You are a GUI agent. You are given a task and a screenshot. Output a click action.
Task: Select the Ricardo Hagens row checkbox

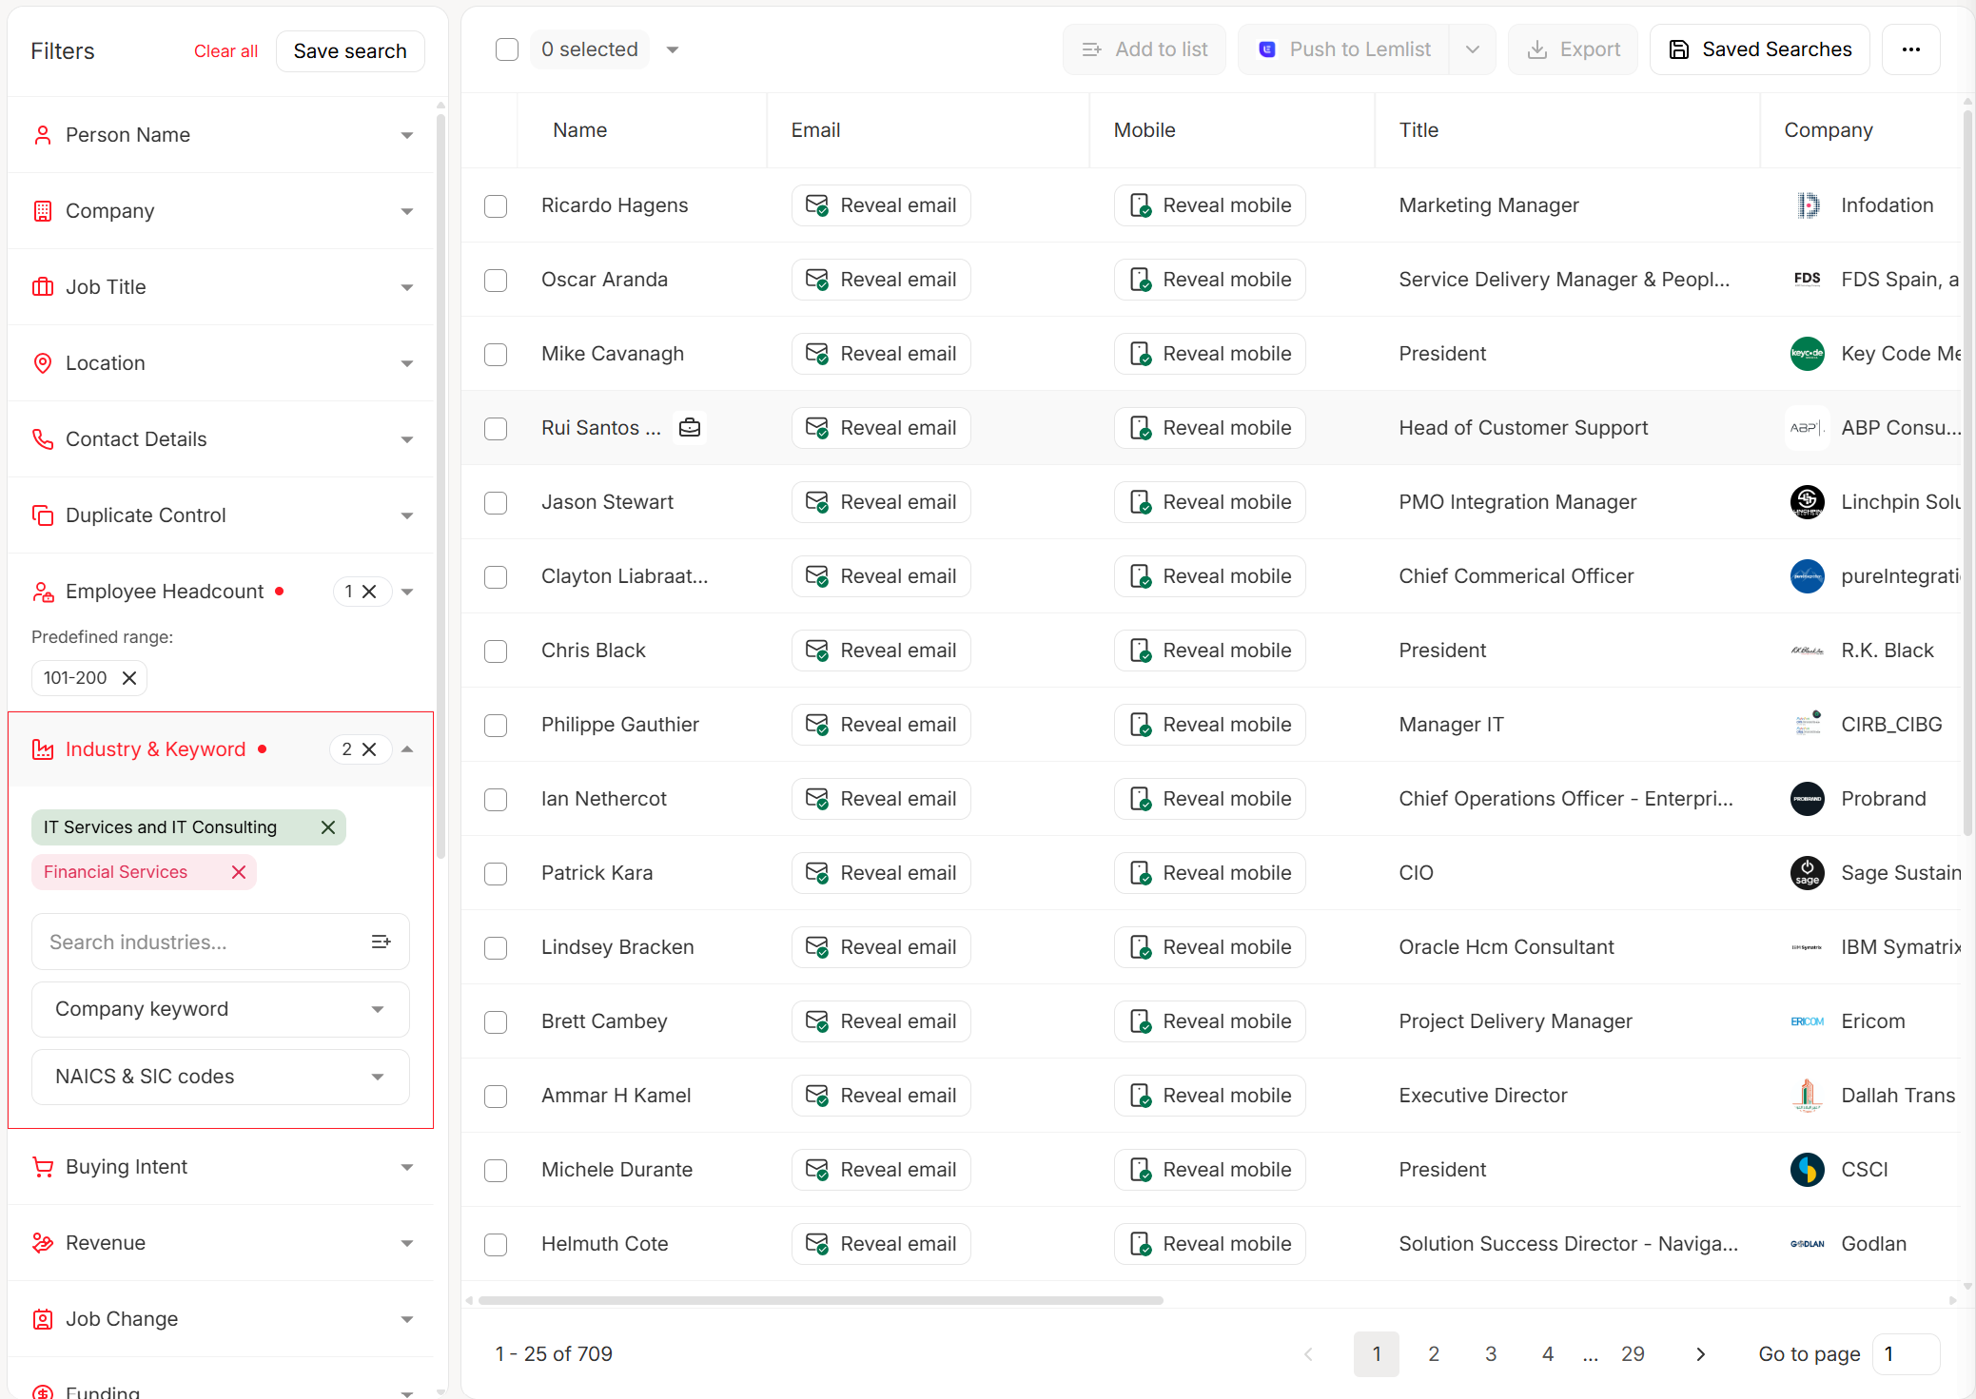(496, 206)
